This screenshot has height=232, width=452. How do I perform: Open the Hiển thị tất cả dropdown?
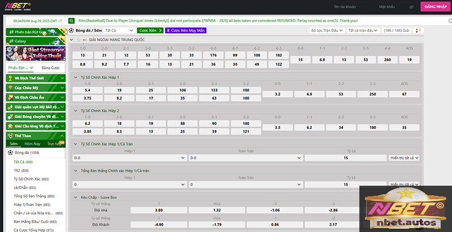pos(404,158)
